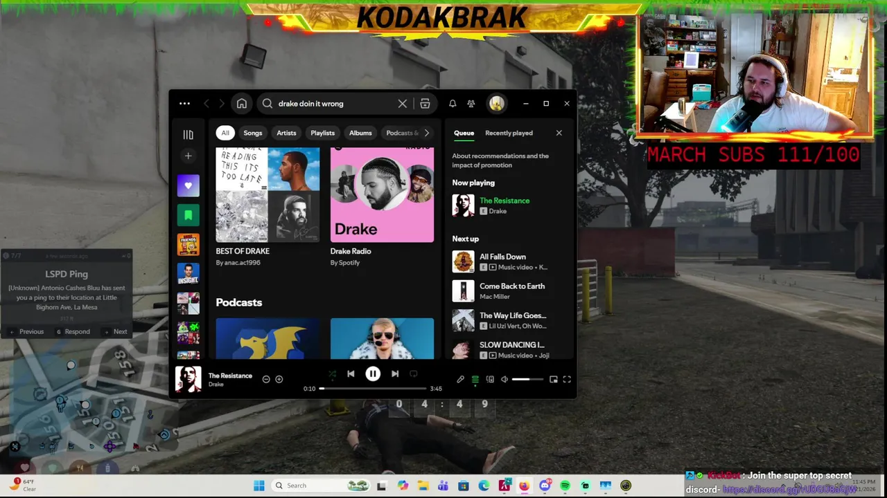Viewport: 887px width, 498px height.
Task: Filter results by Songs
Action: coord(253,133)
